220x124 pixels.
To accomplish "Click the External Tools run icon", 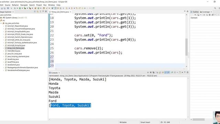I will click(x=30, y=8).
